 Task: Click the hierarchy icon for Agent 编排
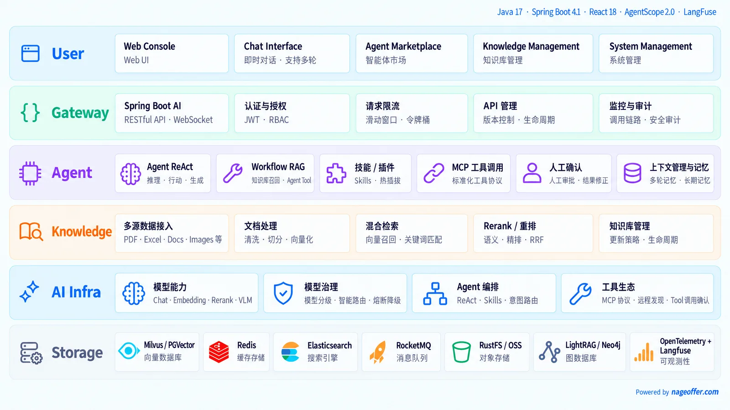point(435,293)
